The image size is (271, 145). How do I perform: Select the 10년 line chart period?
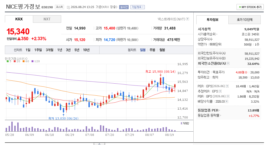coord(86,50)
